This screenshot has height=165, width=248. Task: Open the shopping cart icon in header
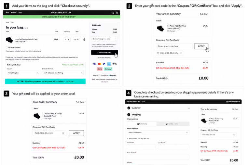point(117,13)
